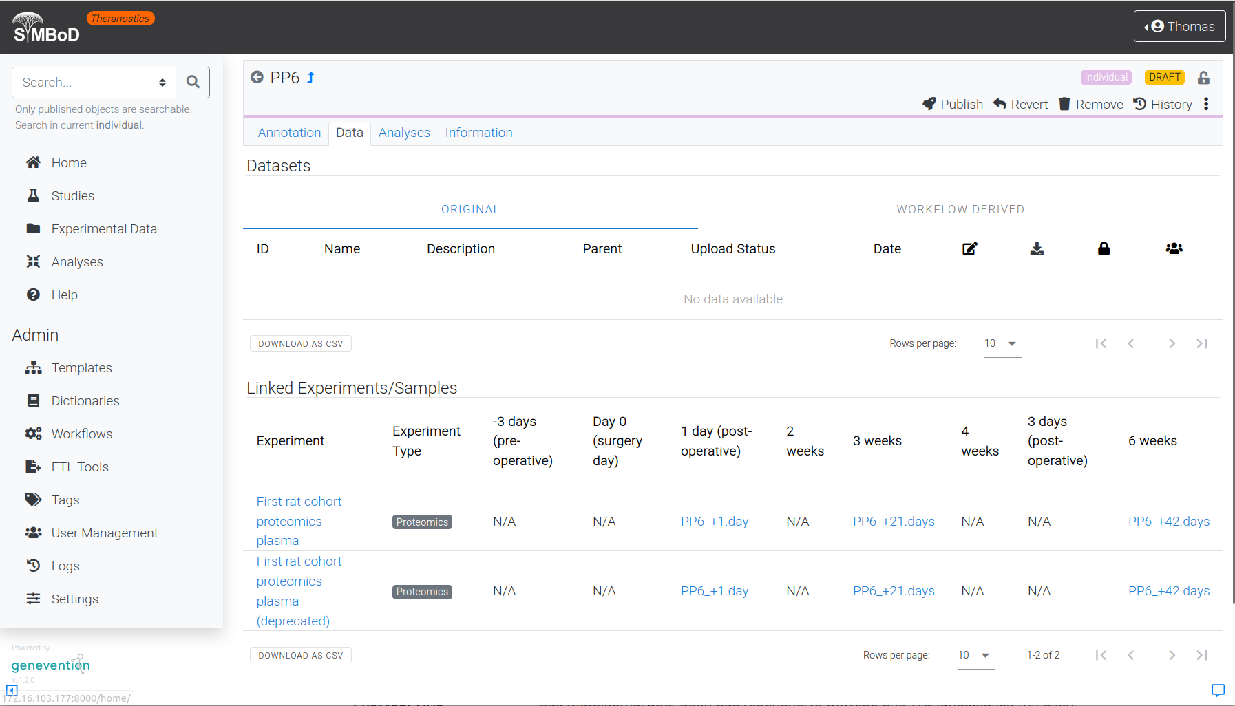Screen dimensions: 1235x706
Task: Remove the PP6 individual
Action: click(x=1090, y=104)
